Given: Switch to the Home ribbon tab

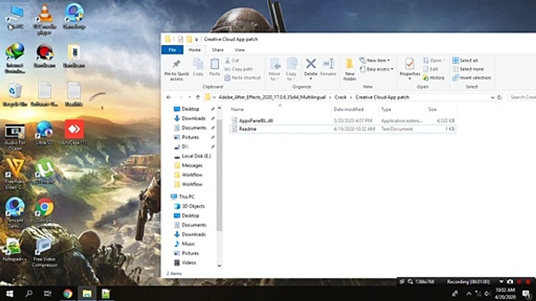Looking at the screenshot, I should click(194, 50).
